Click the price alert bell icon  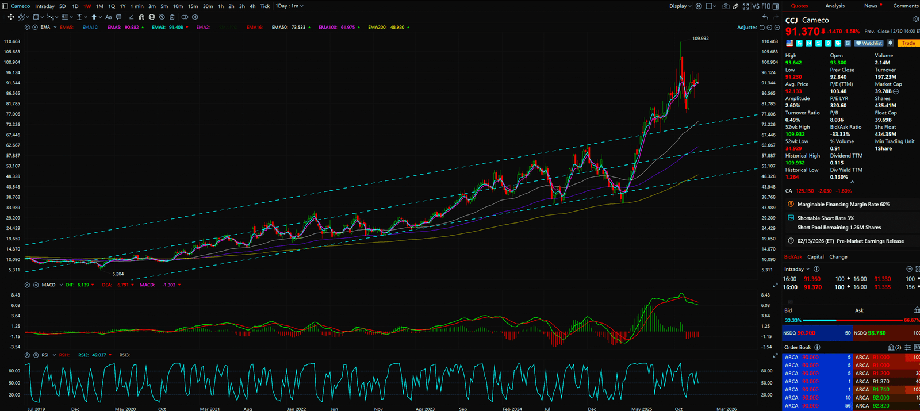890,43
